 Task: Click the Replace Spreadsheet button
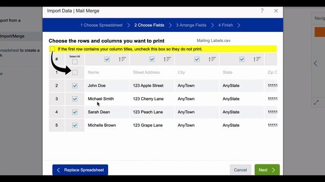tap(80, 170)
